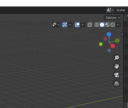Open the Shading options dropdown arrow
The image size is (128, 108).
pyautogui.click(x=118, y=25)
